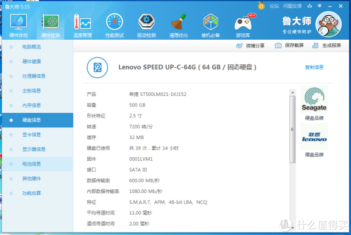Click the hard disk circle icon by Lenovo SPEED
This screenshot has width=351, height=235.
[x=97, y=68]
